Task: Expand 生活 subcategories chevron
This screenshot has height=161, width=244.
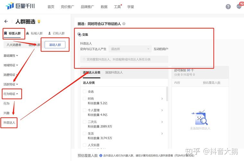Action: pos(162,133)
